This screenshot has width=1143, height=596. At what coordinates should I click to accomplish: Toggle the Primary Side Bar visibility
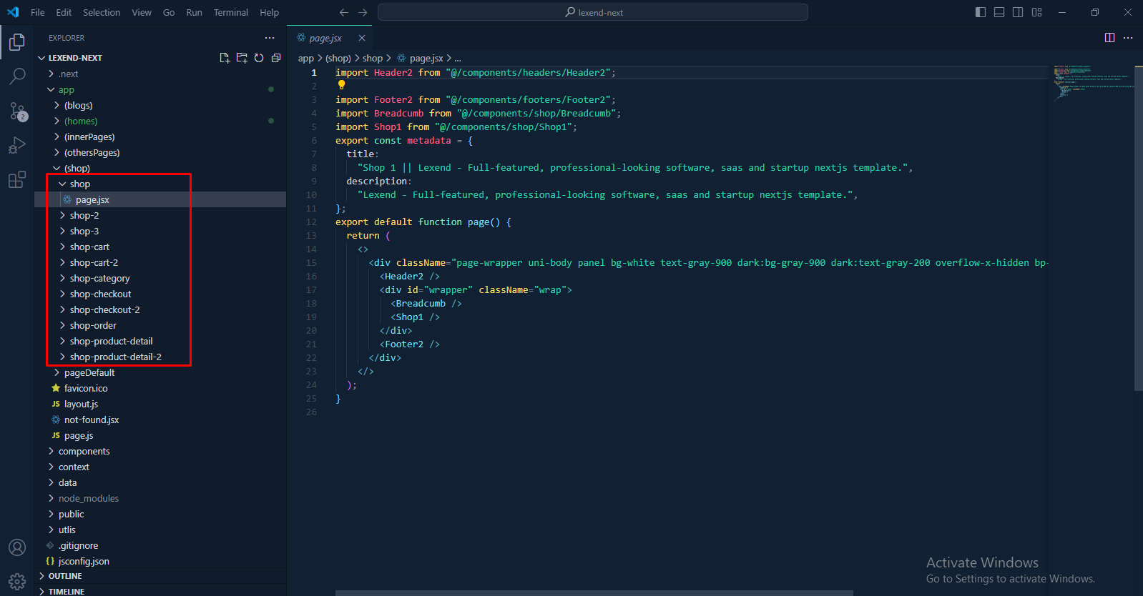[x=981, y=12]
